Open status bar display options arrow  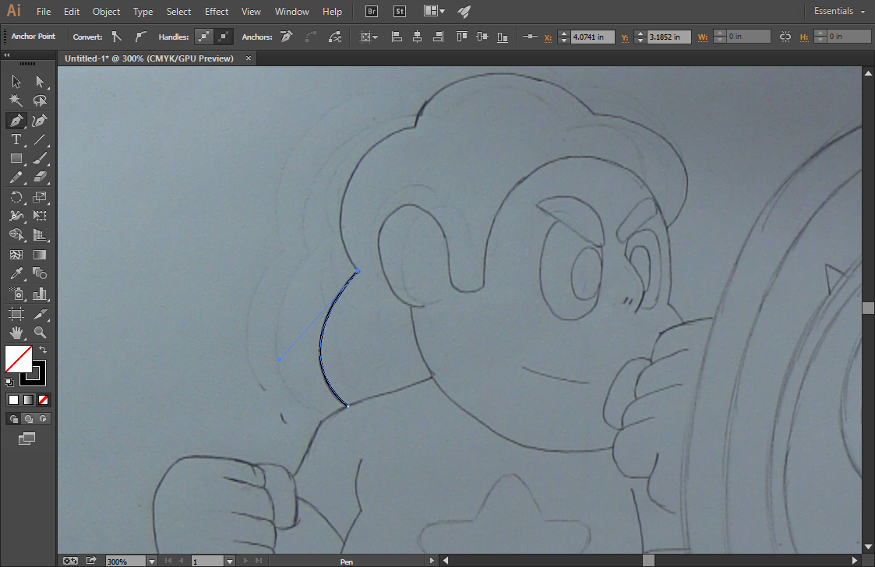432,561
